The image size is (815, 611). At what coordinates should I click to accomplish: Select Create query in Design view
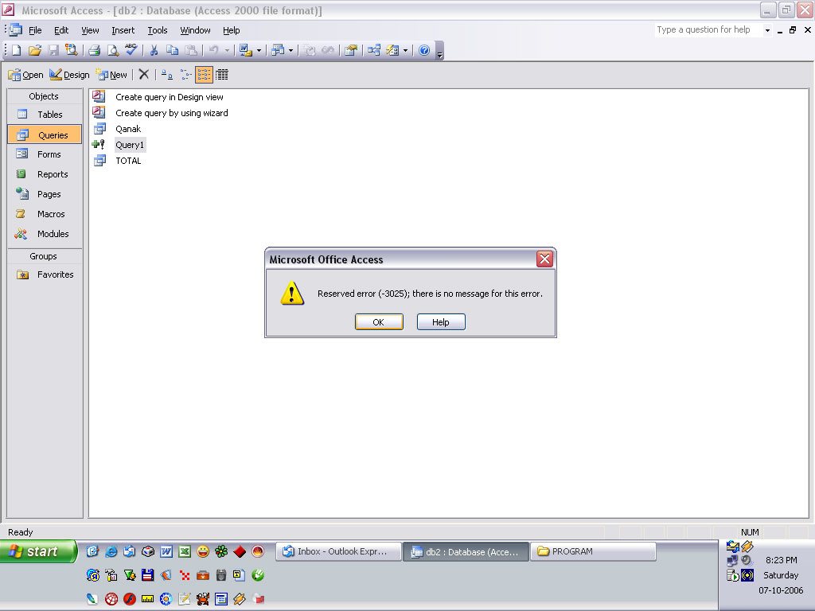[x=170, y=97]
